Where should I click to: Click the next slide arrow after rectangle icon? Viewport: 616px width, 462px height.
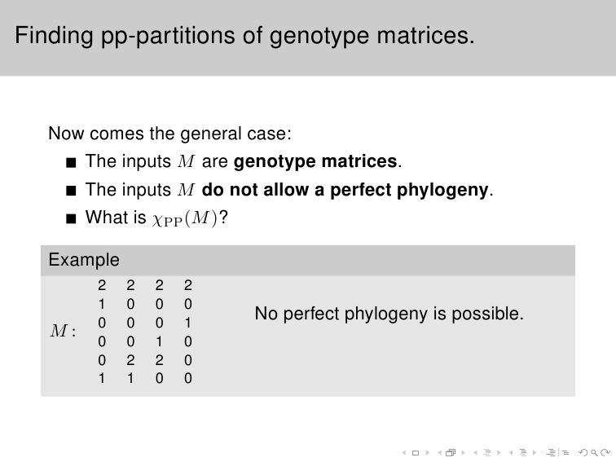pos(428,452)
